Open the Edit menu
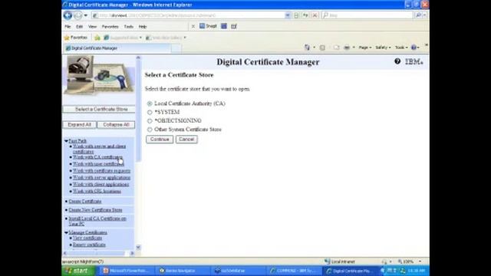This screenshot has width=491, height=276. 80,27
